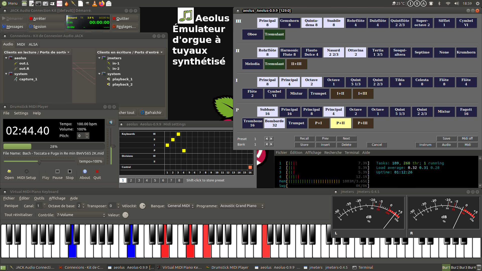Image resolution: width=482 pixels, height=271 pixels.
Task: Click the Menu button in top panel
Action: [10, 4]
